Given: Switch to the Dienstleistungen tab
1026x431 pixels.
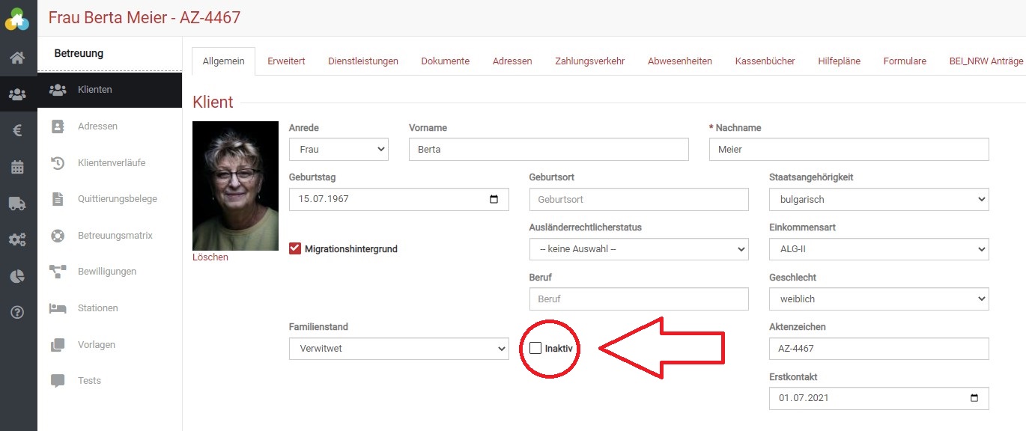Looking at the screenshot, I should tap(363, 61).
